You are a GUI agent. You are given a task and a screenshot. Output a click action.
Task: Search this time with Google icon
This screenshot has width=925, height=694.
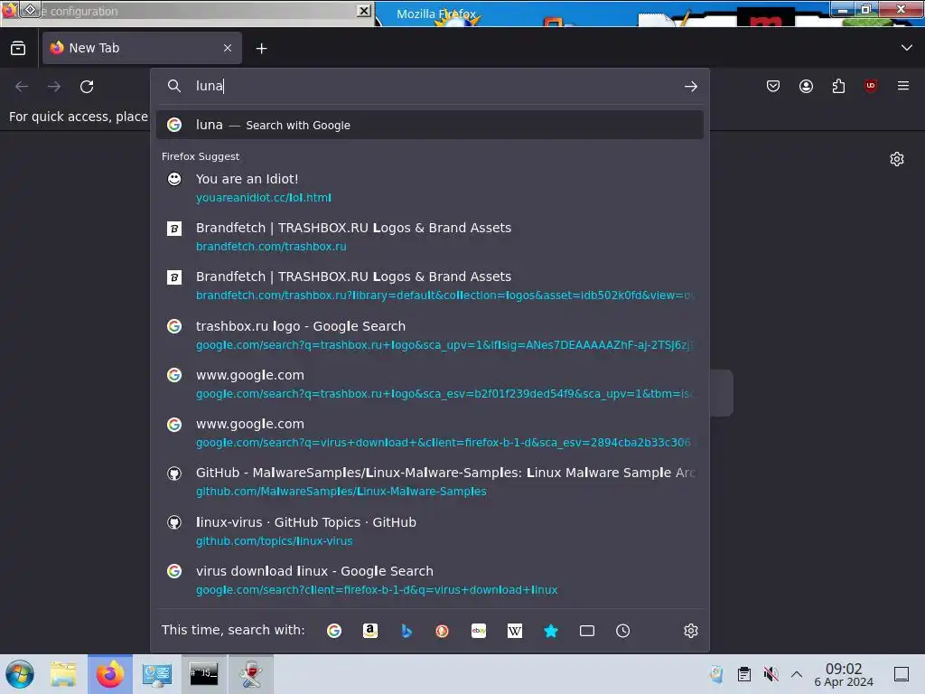click(x=334, y=631)
